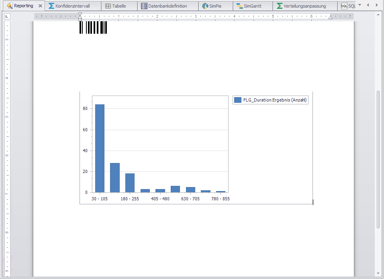Click the 80 value on y-axis
The height and width of the screenshot is (279, 384).
click(85, 108)
